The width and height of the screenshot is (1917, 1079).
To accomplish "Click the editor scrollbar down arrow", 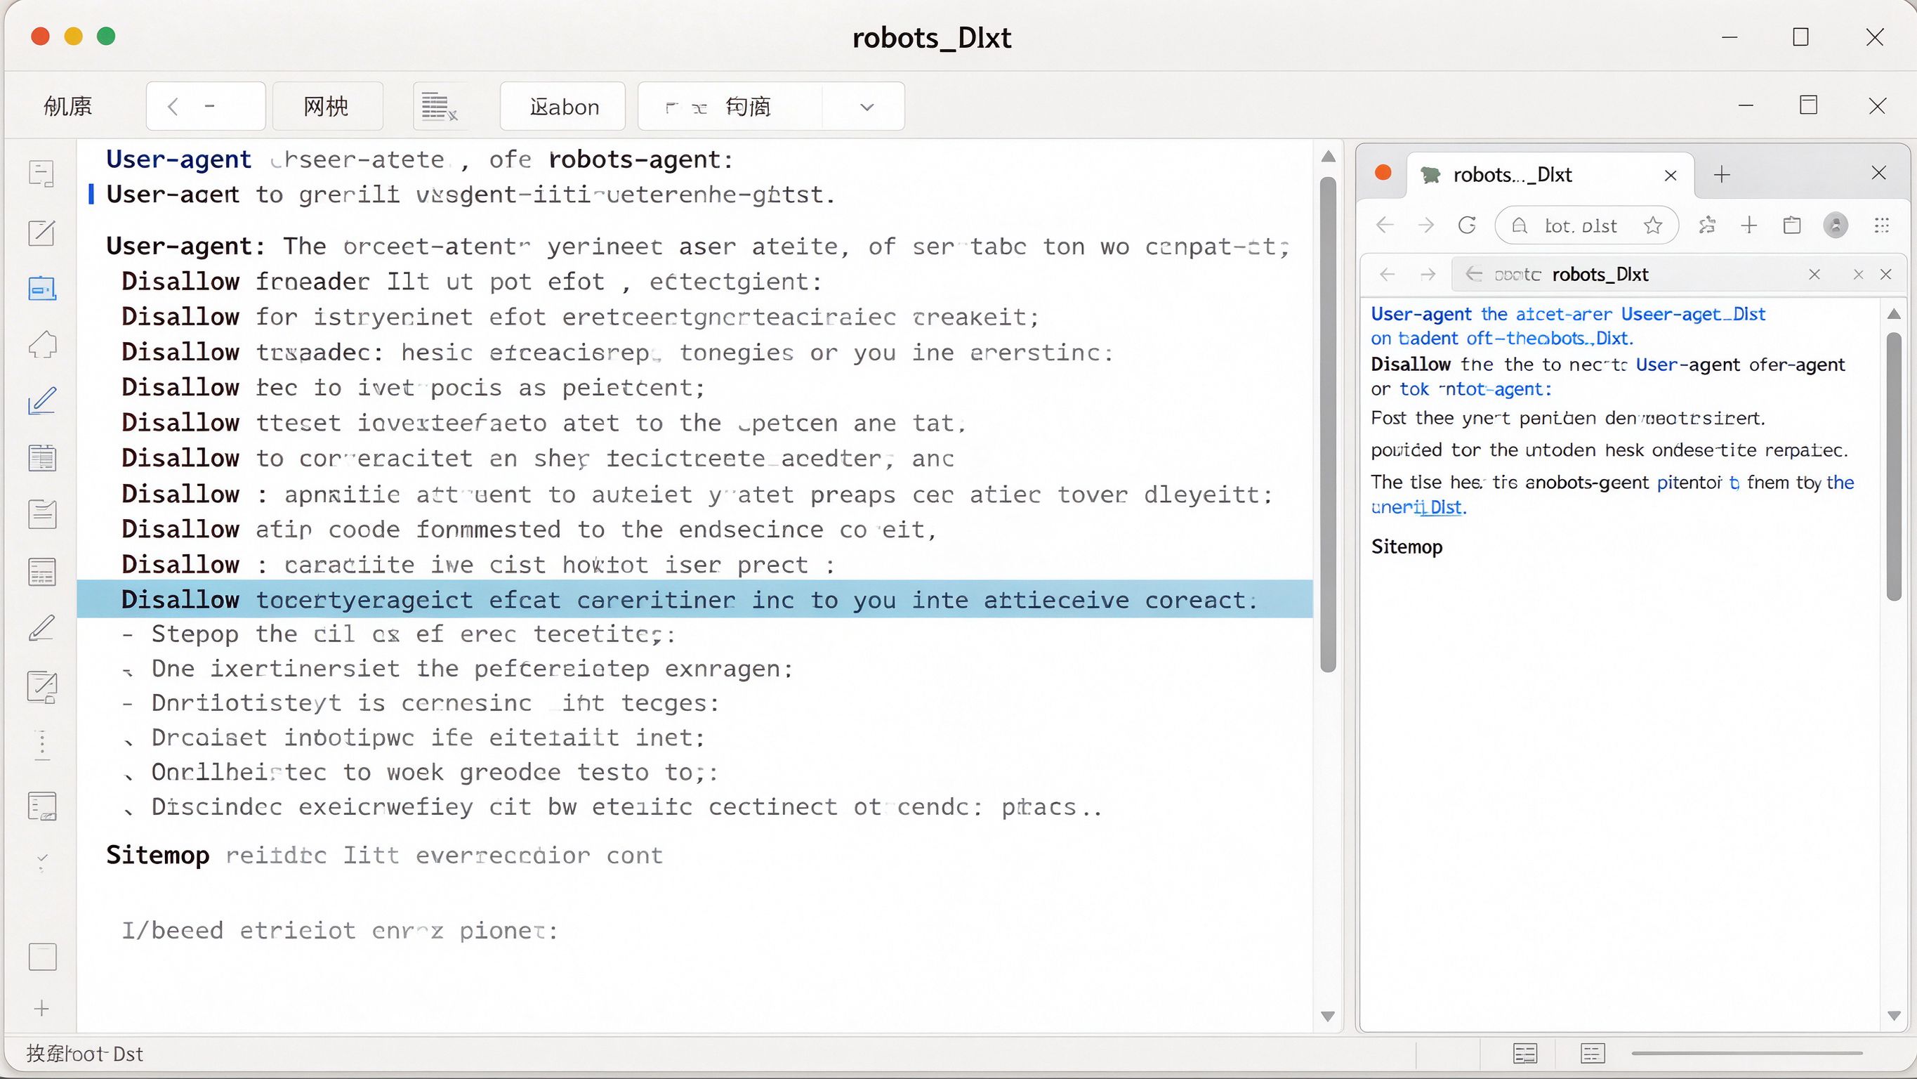I will pos(1329,1016).
